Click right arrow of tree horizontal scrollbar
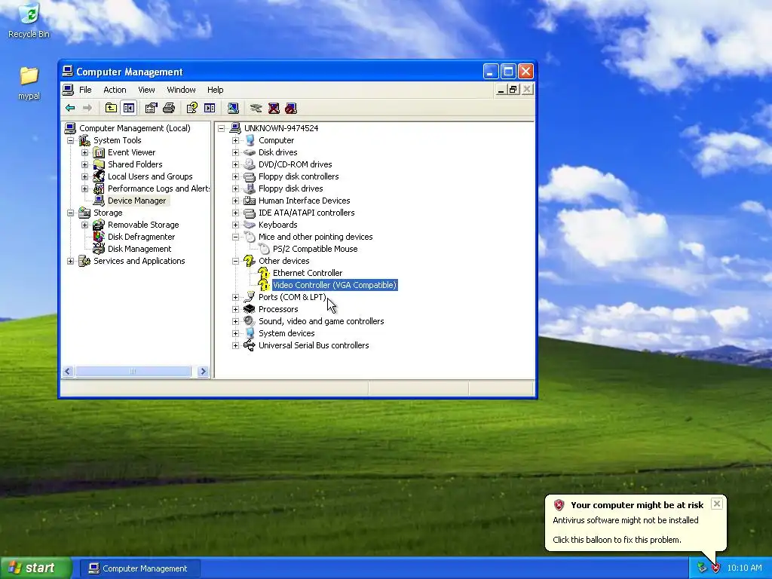This screenshot has width=772, height=579. tap(203, 372)
